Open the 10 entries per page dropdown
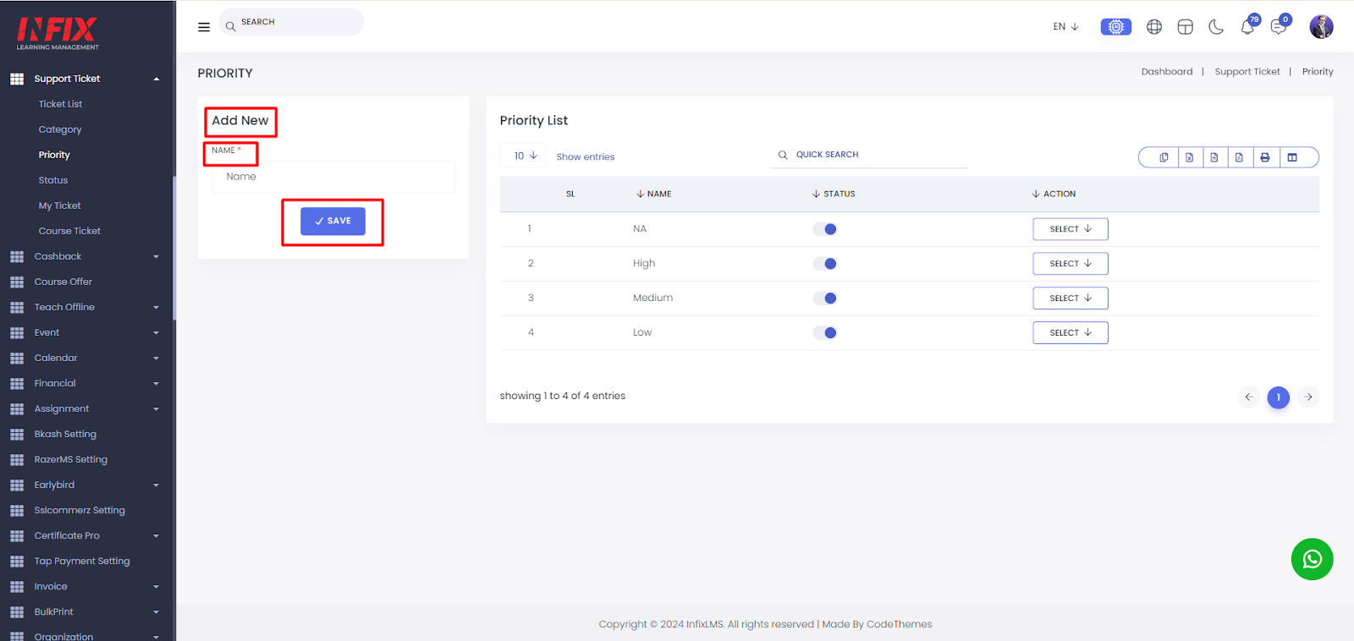This screenshot has width=1354, height=641. click(525, 156)
